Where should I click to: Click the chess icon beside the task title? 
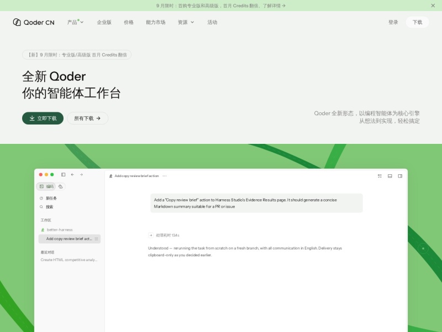pyautogui.click(x=111, y=176)
